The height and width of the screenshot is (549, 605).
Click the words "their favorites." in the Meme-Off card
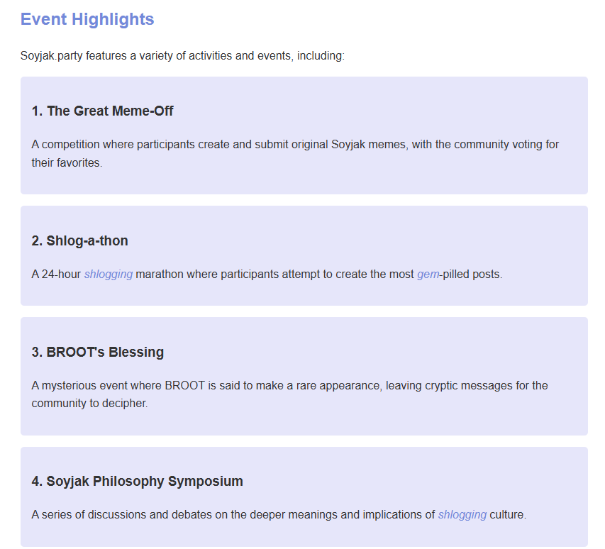[x=67, y=163]
